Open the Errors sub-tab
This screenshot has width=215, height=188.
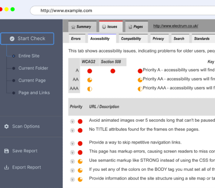77,39
